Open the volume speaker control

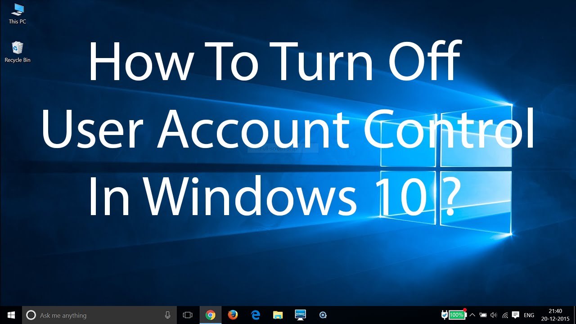[494, 315]
